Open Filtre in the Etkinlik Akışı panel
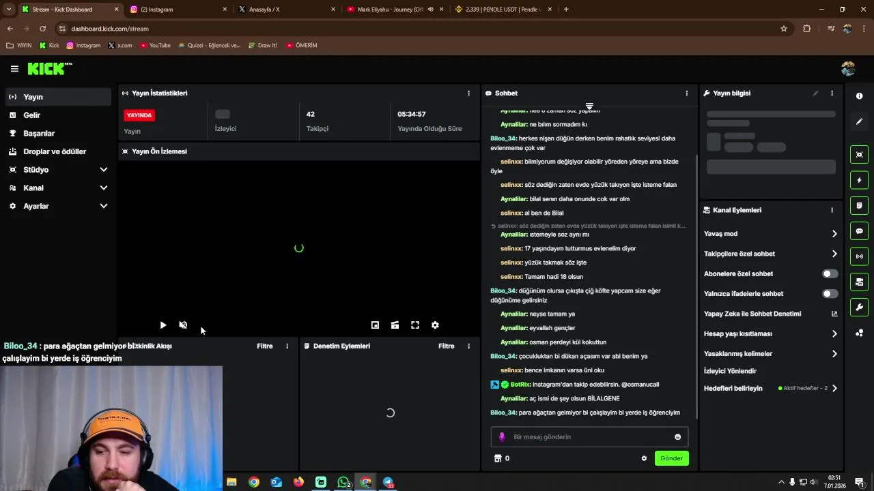Screen dimensions: 874x491 [x=264, y=346]
